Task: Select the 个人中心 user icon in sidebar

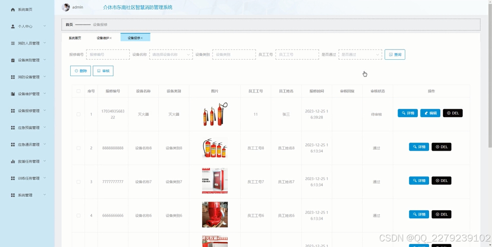Action: pos(13,26)
